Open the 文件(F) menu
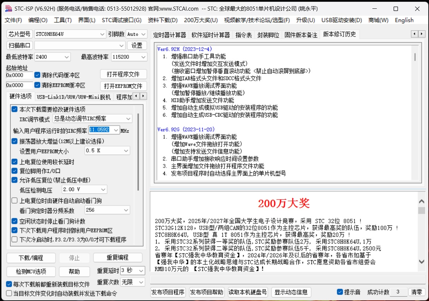Viewport: 429px width, 301px height. click(x=13, y=20)
